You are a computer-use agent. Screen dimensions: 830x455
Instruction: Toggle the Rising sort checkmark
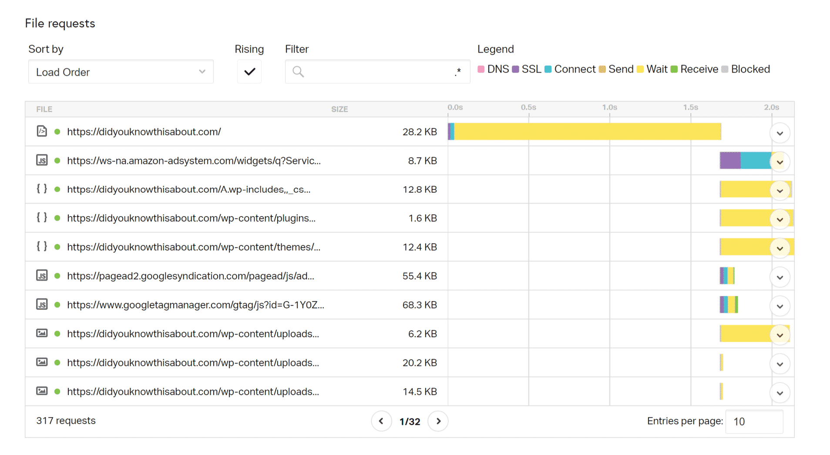pos(249,71)
